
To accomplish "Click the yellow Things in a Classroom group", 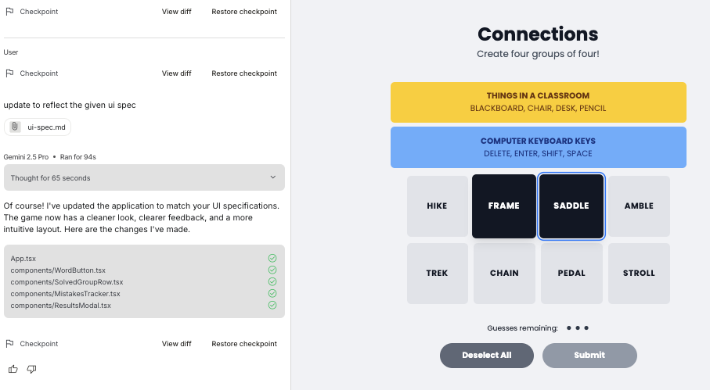I will click(538, 102).
